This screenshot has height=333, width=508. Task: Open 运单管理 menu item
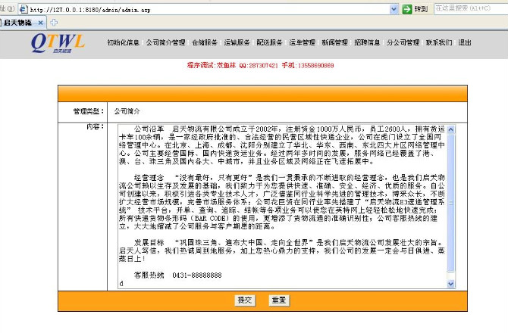(x=302, y=42)
